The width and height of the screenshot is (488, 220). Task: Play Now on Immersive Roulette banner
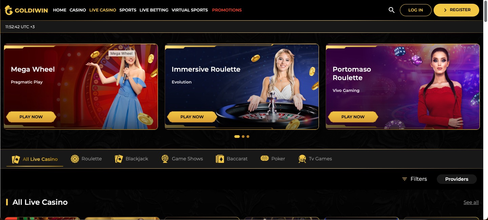tap(192, 117)
